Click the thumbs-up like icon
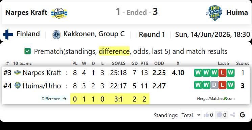This screenshot has width=252, height=130. point(206,115)
